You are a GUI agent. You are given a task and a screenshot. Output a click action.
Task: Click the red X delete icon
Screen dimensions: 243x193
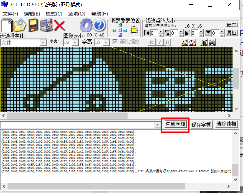pos(59,26)
